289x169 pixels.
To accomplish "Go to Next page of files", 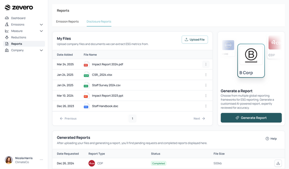I will point(199,119).
